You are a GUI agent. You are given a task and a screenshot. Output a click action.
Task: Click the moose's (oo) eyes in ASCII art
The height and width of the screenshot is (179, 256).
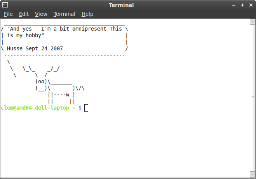[x=41, y=81]
